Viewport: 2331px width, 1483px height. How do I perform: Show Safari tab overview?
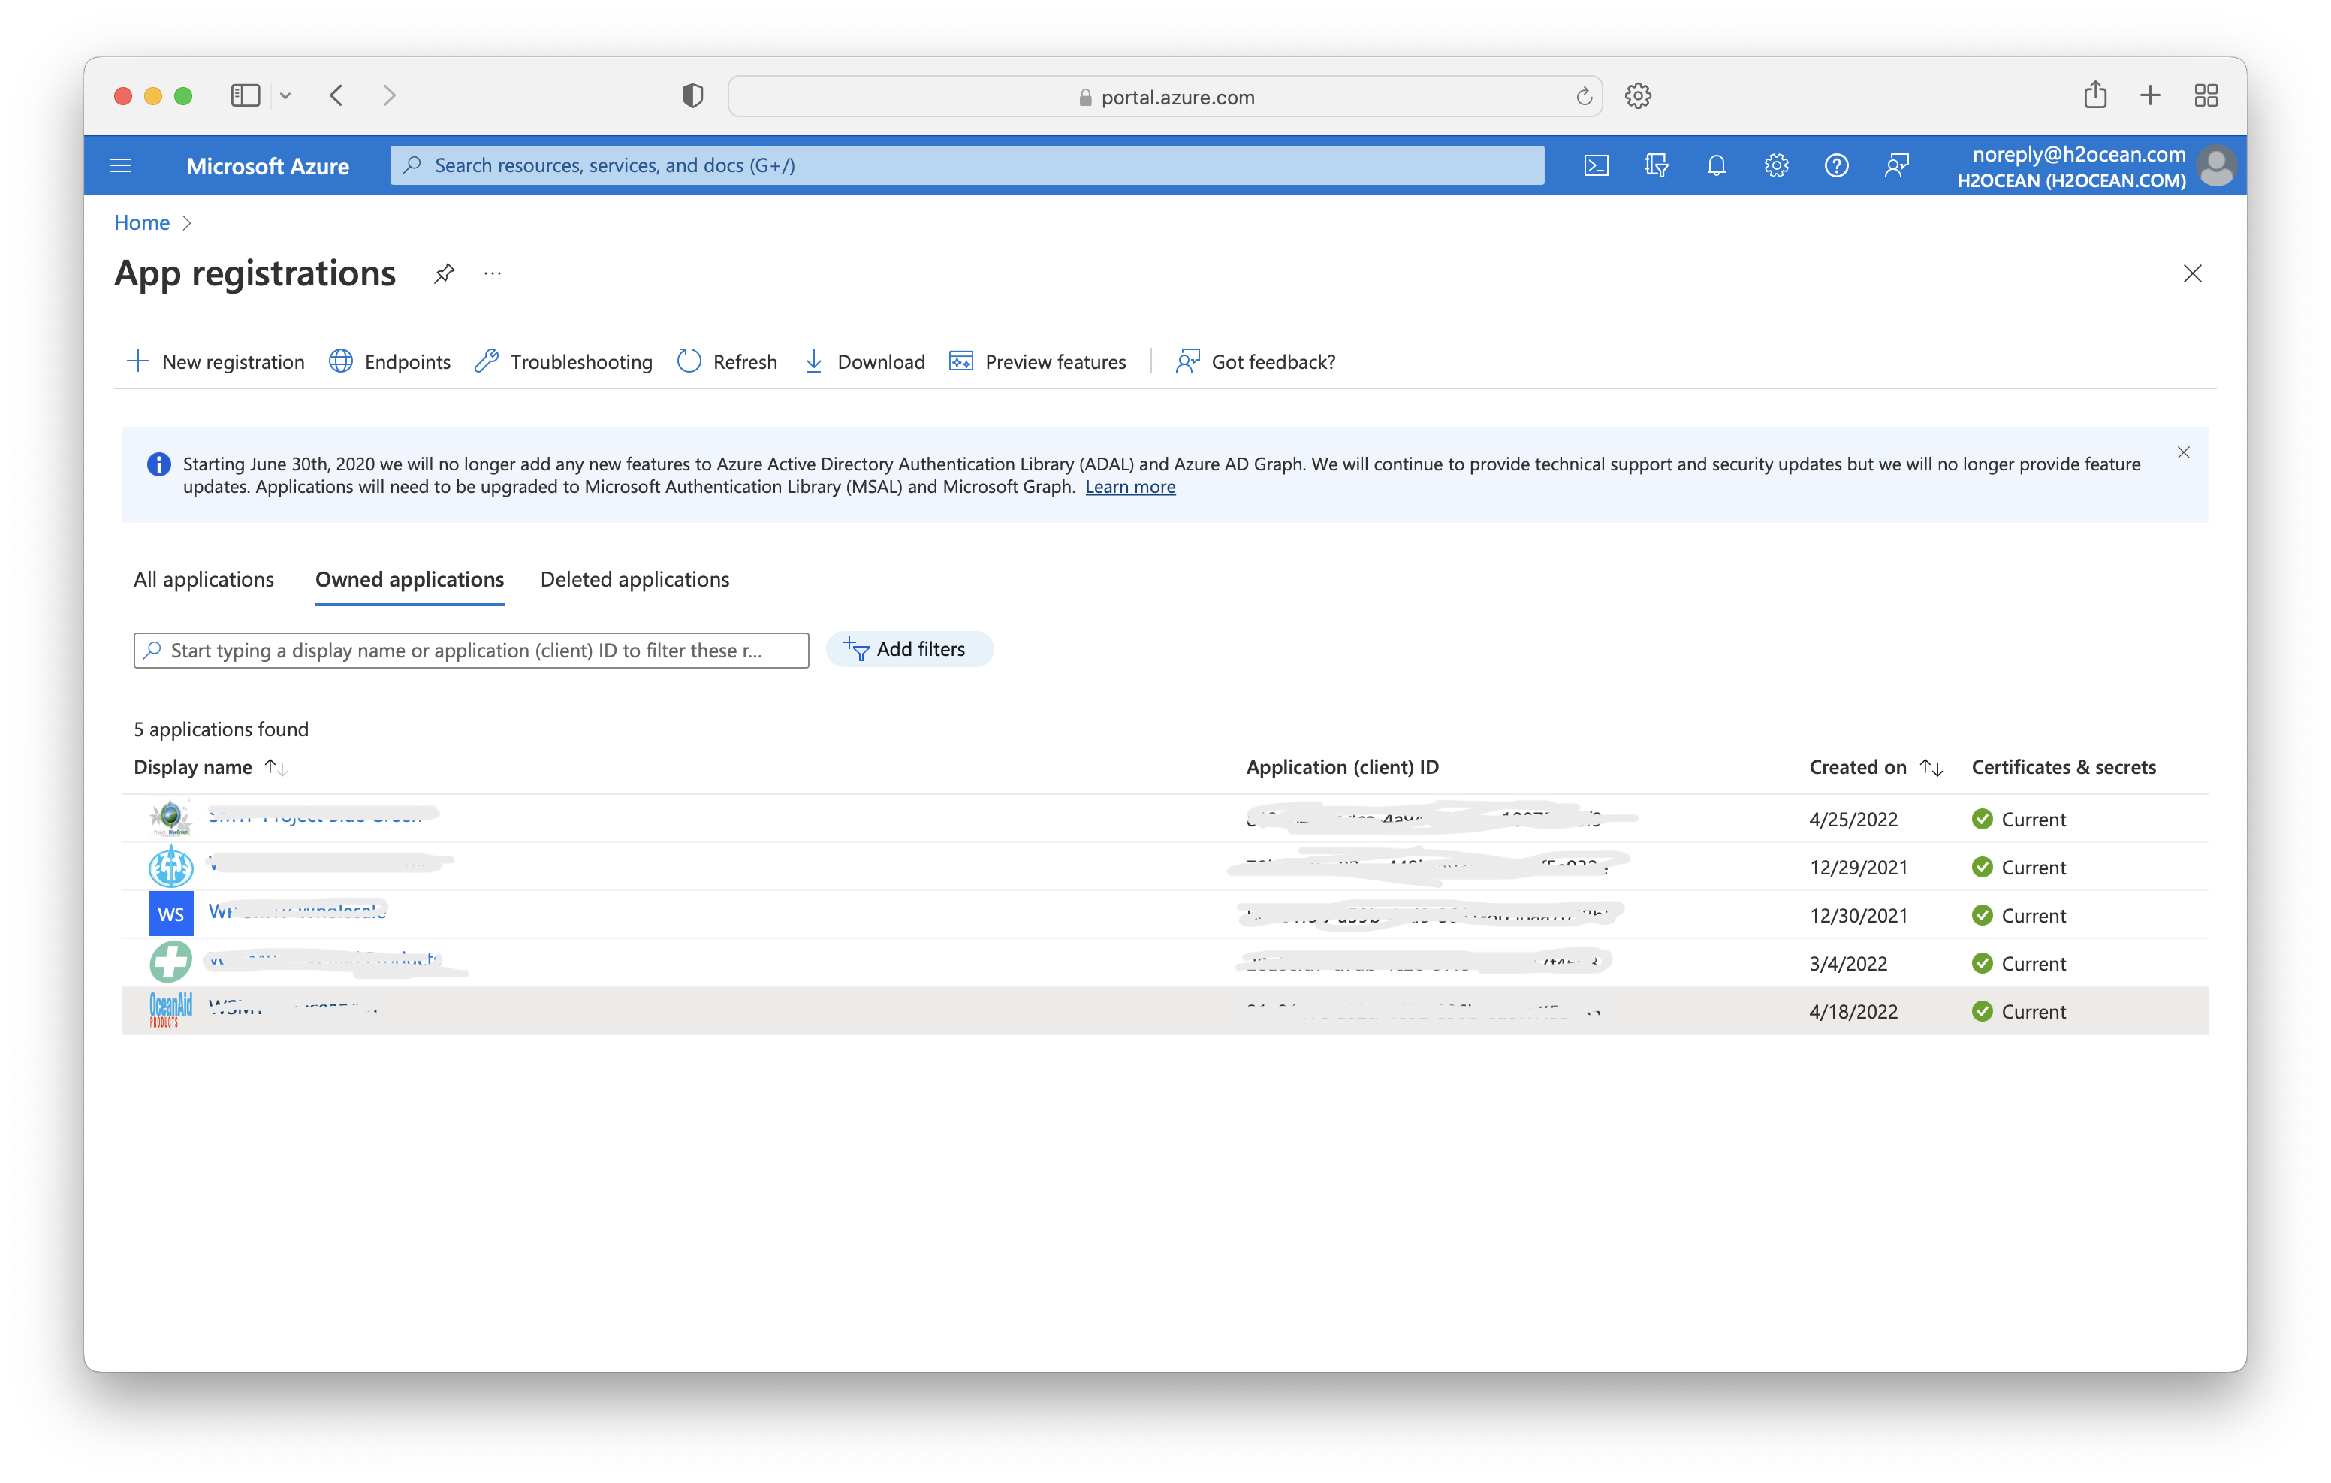pyautogui.click(x=2206, y=95)
